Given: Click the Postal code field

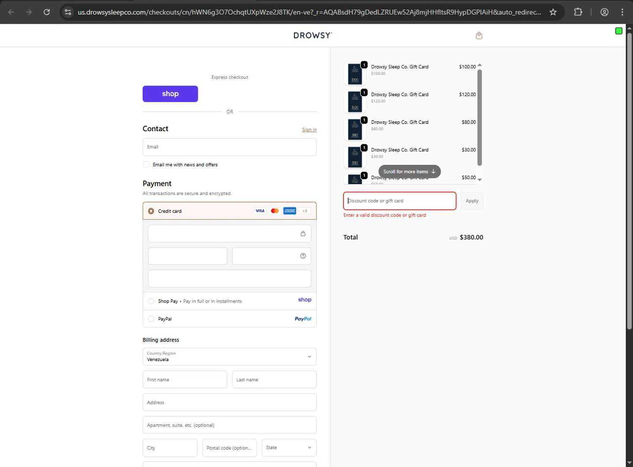Looking at the screenshot, I should (x=230, y=448).
